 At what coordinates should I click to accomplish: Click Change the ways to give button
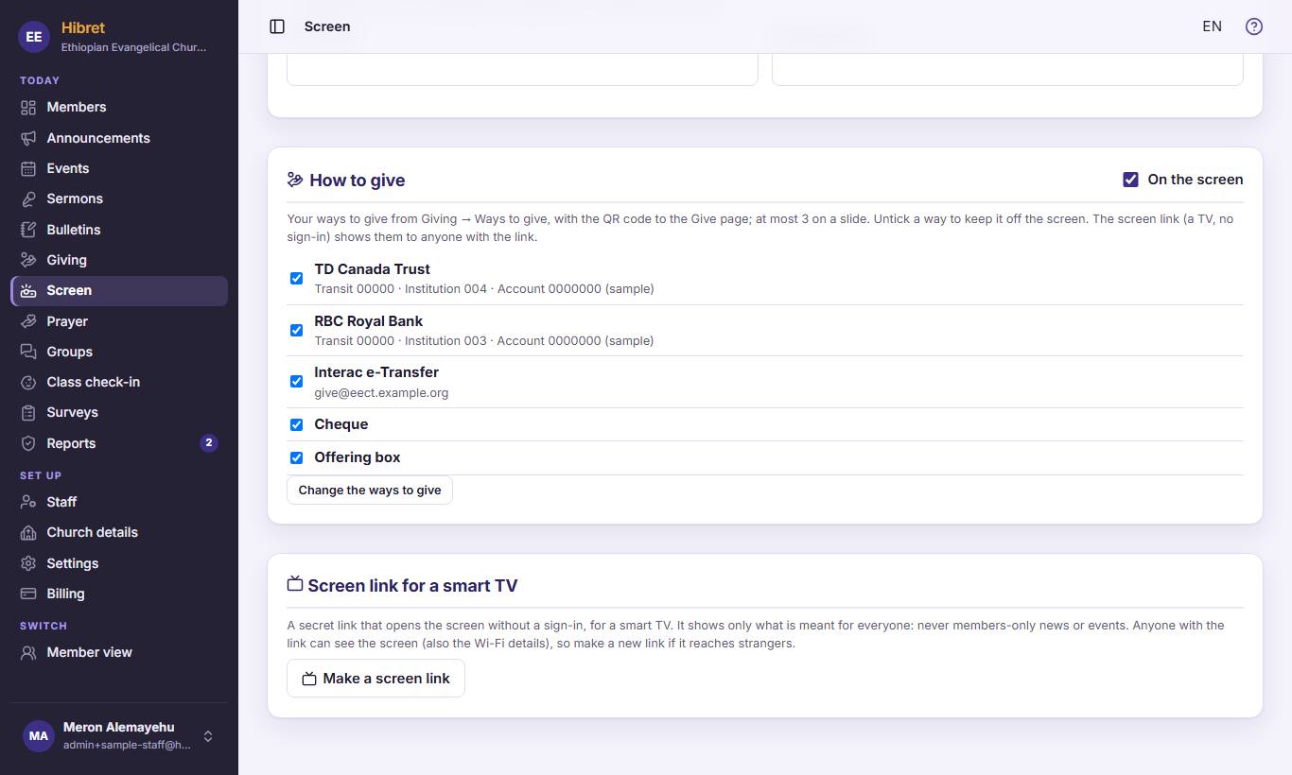pos(370,491)
